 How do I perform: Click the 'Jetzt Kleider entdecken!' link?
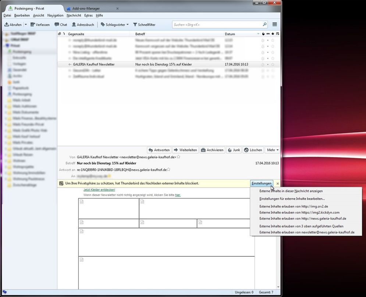(99, 190)
